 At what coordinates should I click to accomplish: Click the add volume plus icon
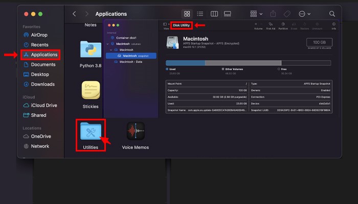[x=256, y=23]
